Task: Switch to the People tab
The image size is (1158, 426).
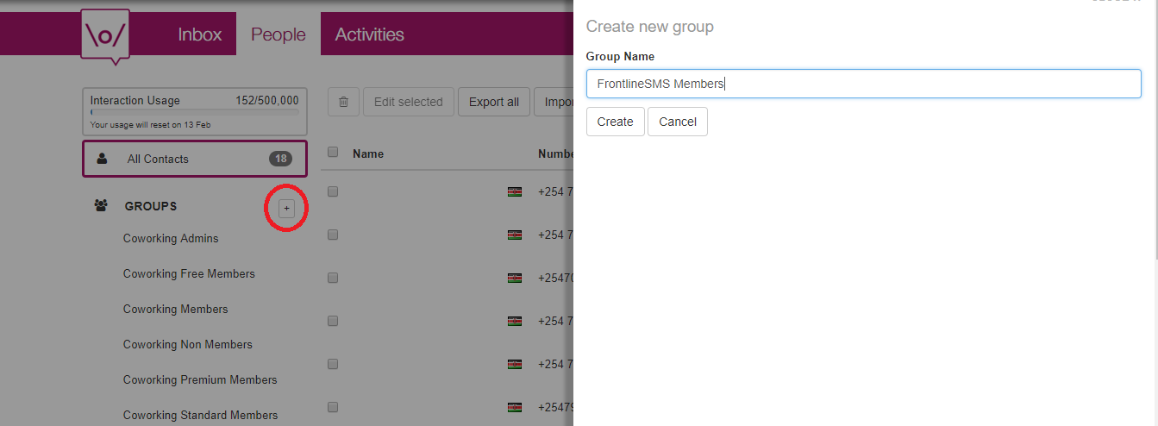Action: click(x=279, y=34)
